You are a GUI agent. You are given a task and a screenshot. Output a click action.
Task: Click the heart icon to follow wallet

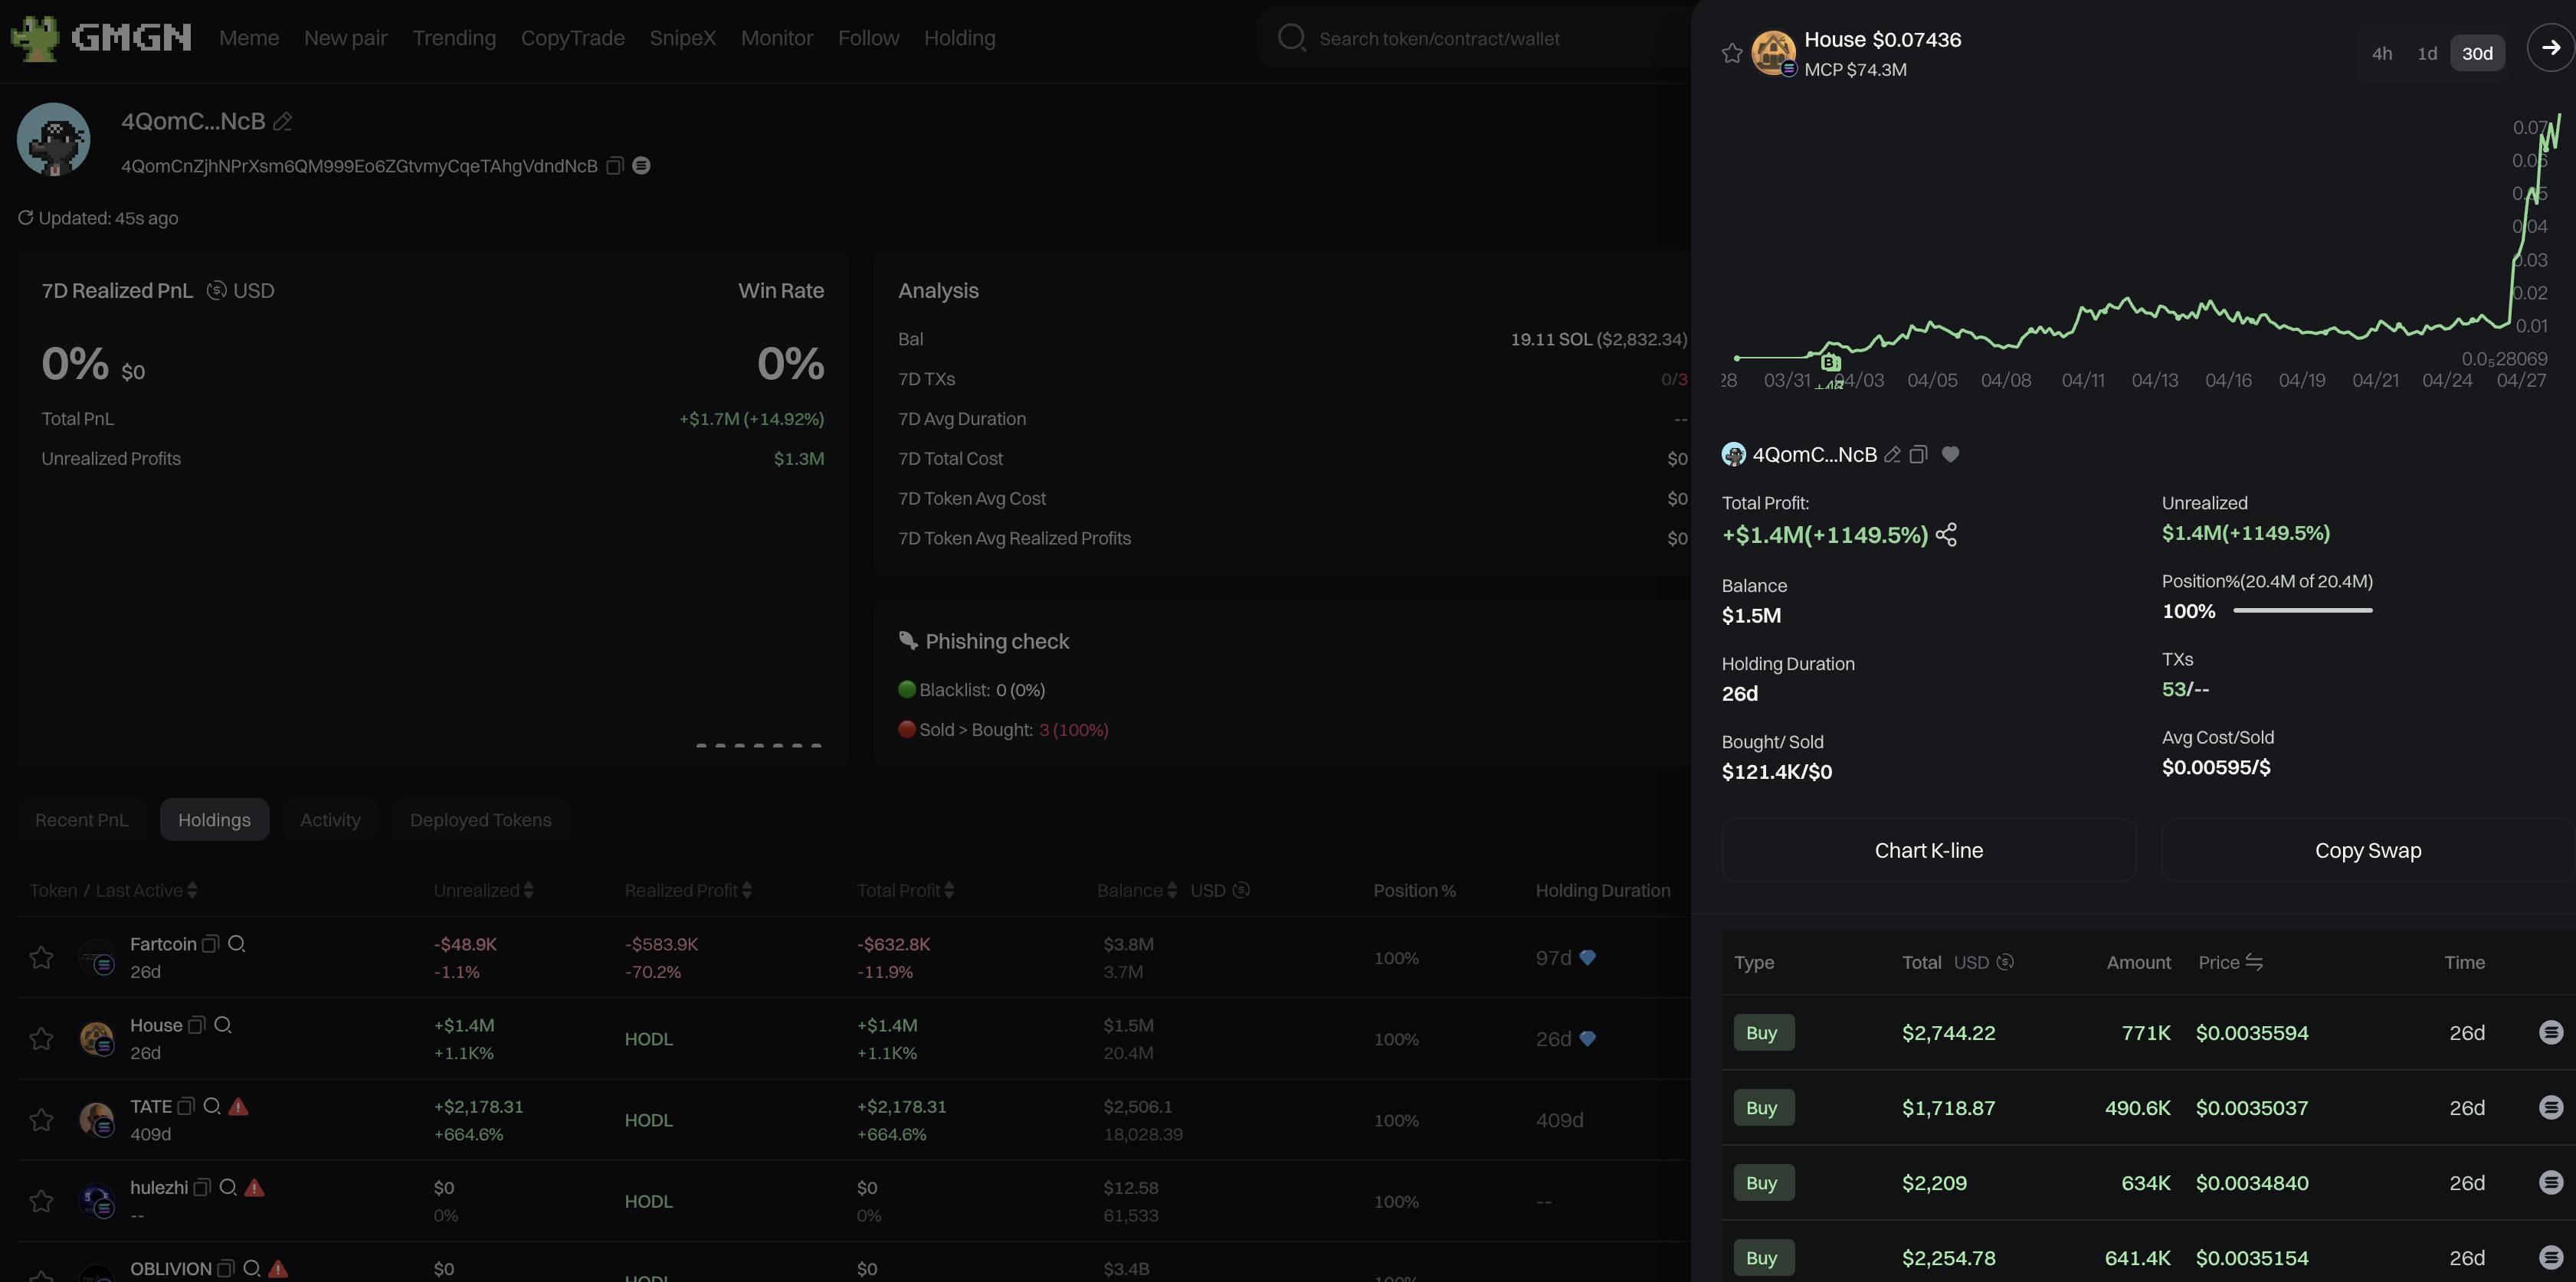click(1950, 455)
